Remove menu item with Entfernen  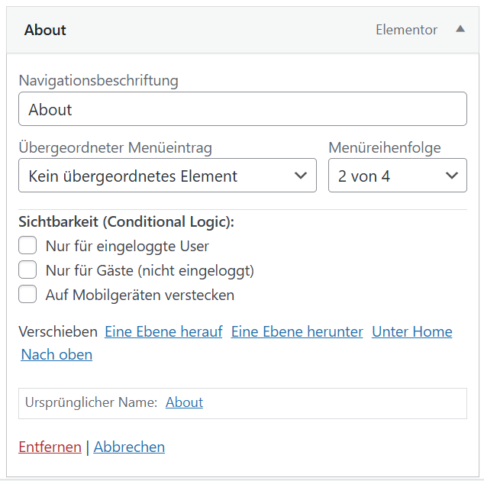[50, 447]
